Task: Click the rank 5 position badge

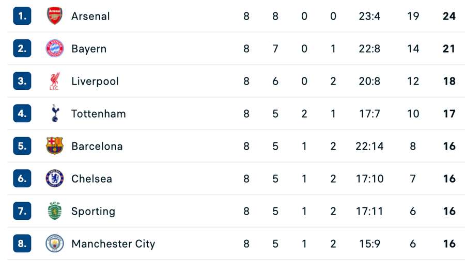Action: [x=22, y=146]
